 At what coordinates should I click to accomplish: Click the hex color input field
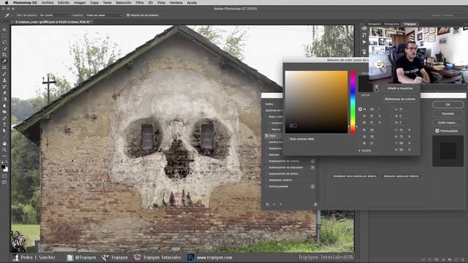tap(370, 150)
